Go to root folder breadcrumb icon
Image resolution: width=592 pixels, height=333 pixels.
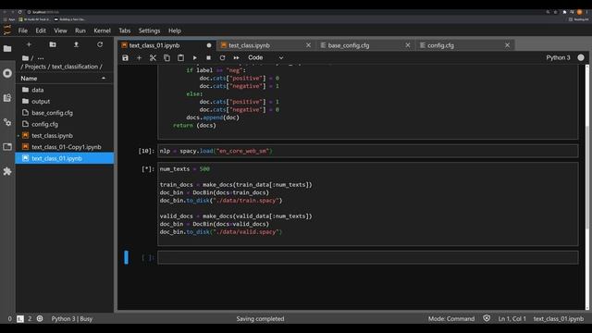coord(25,58)
